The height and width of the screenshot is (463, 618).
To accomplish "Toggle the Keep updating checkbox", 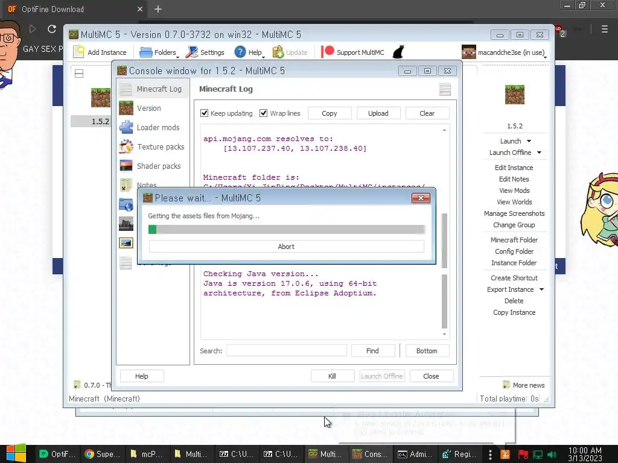I will click(204, 113).
